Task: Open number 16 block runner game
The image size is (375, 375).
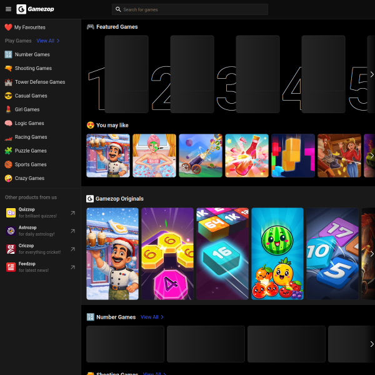Action: (222, 254)
